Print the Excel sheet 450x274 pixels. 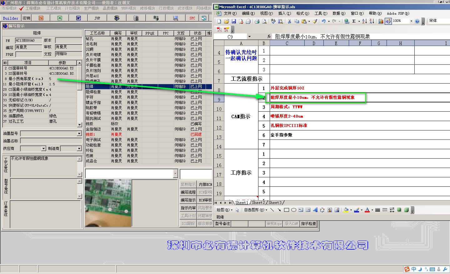257,21
